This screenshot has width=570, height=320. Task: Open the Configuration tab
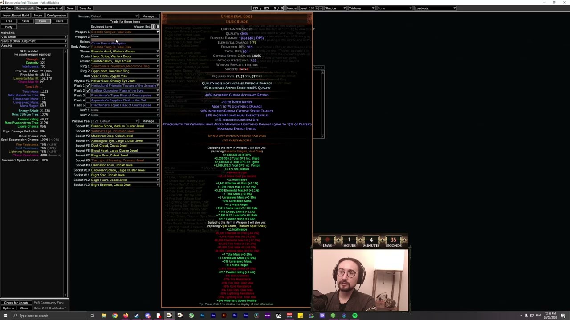57,16
